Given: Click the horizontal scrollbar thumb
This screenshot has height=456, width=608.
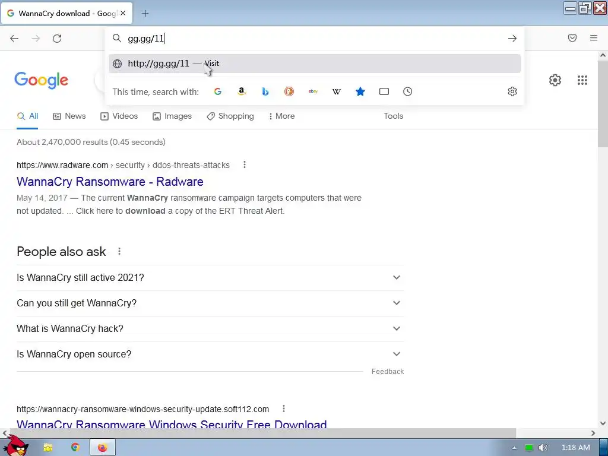Looking at the screenshot, I should [262, 433].
